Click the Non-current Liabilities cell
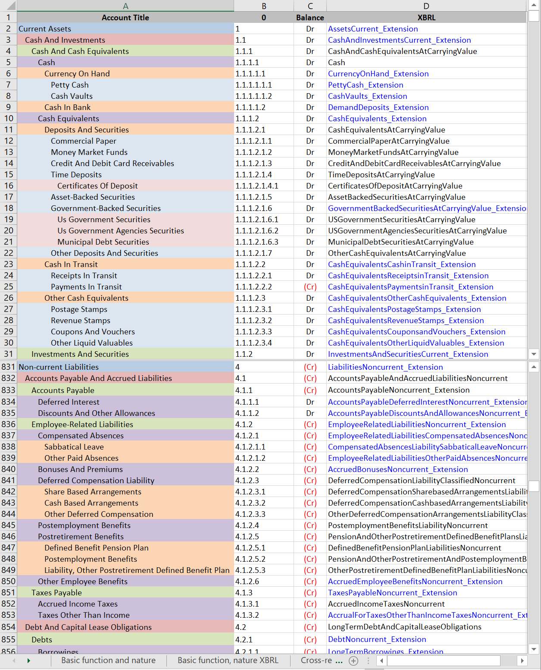This screenshot has height=670, width=541. (x=125, y=367)
